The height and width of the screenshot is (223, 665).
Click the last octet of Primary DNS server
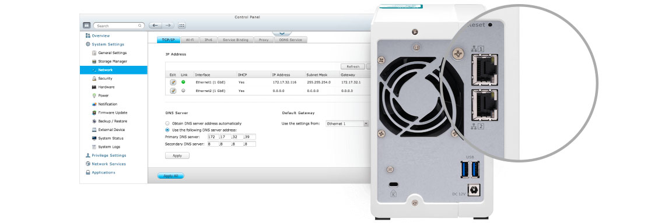point(250,137)
